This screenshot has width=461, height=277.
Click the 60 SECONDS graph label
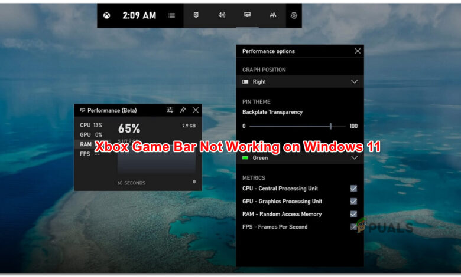coord(131,183)
